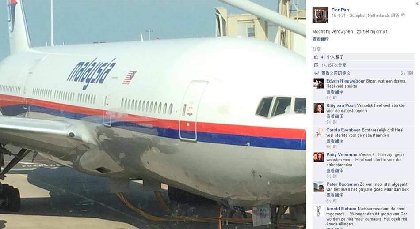Open Peter Bootsman's avatar
This screenshot has width=420, height=229.
[319, 187]
